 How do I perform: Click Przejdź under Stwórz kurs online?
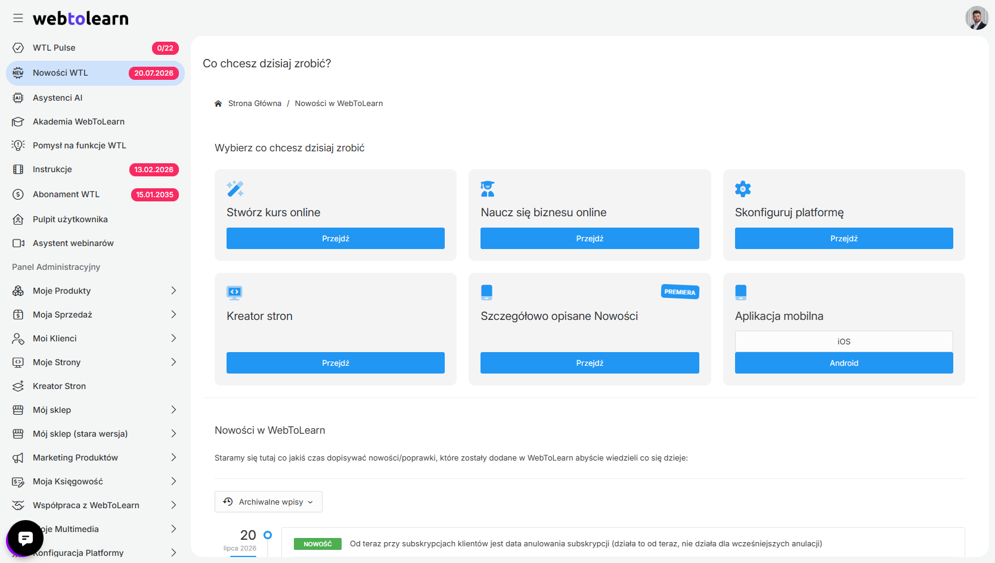click(336, 238)
